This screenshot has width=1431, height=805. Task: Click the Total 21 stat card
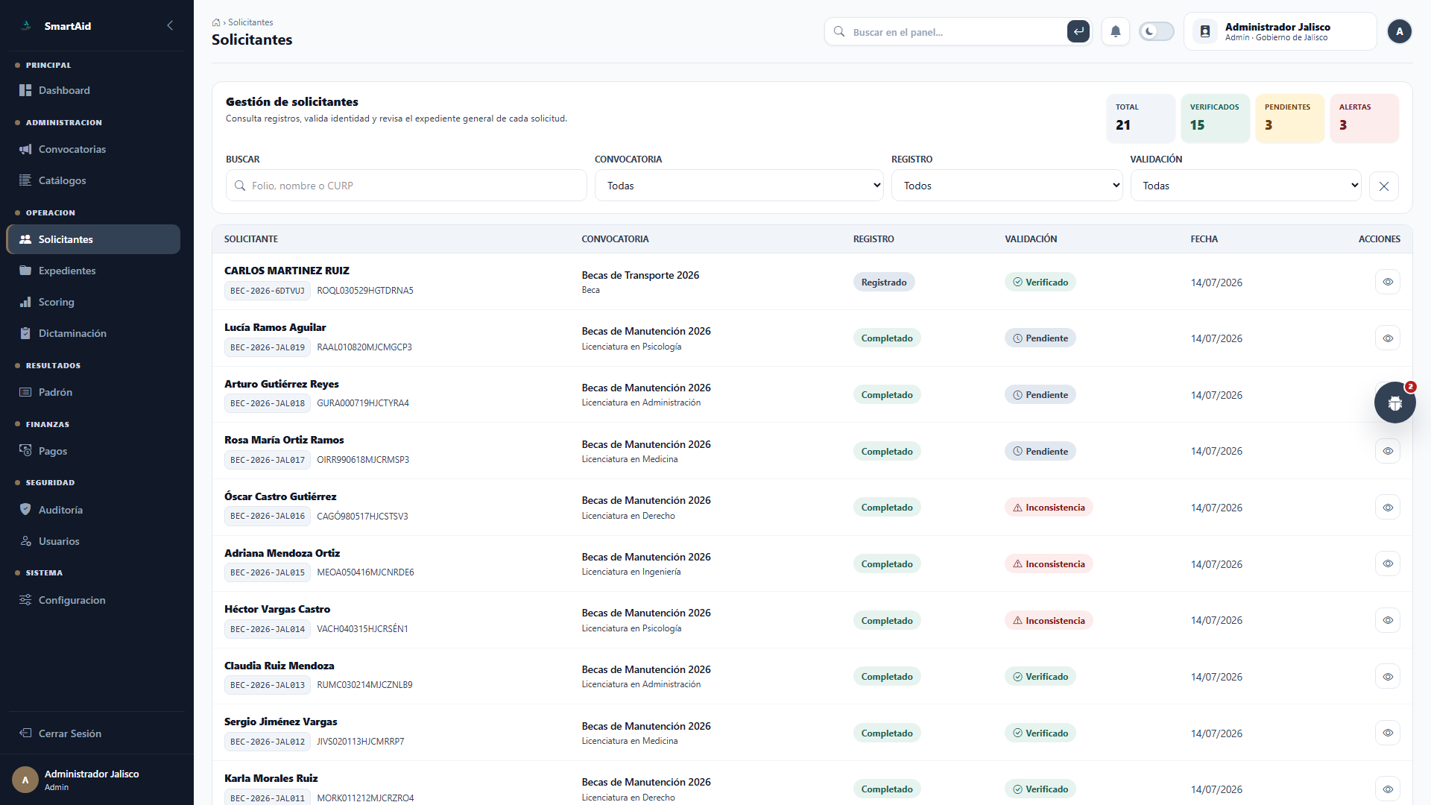pos(1141,118)
